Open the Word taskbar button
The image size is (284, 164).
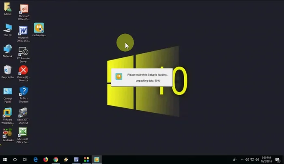coord(76,160)
